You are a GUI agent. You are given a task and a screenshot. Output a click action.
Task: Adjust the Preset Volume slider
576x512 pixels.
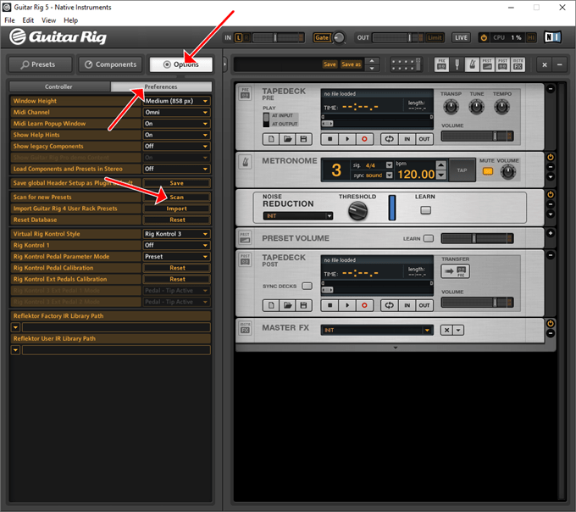click(477, 238)
